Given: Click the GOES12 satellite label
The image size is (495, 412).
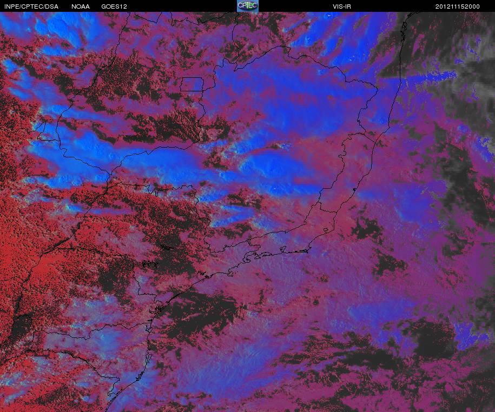Looking at the screenshot, I should 114,6.
